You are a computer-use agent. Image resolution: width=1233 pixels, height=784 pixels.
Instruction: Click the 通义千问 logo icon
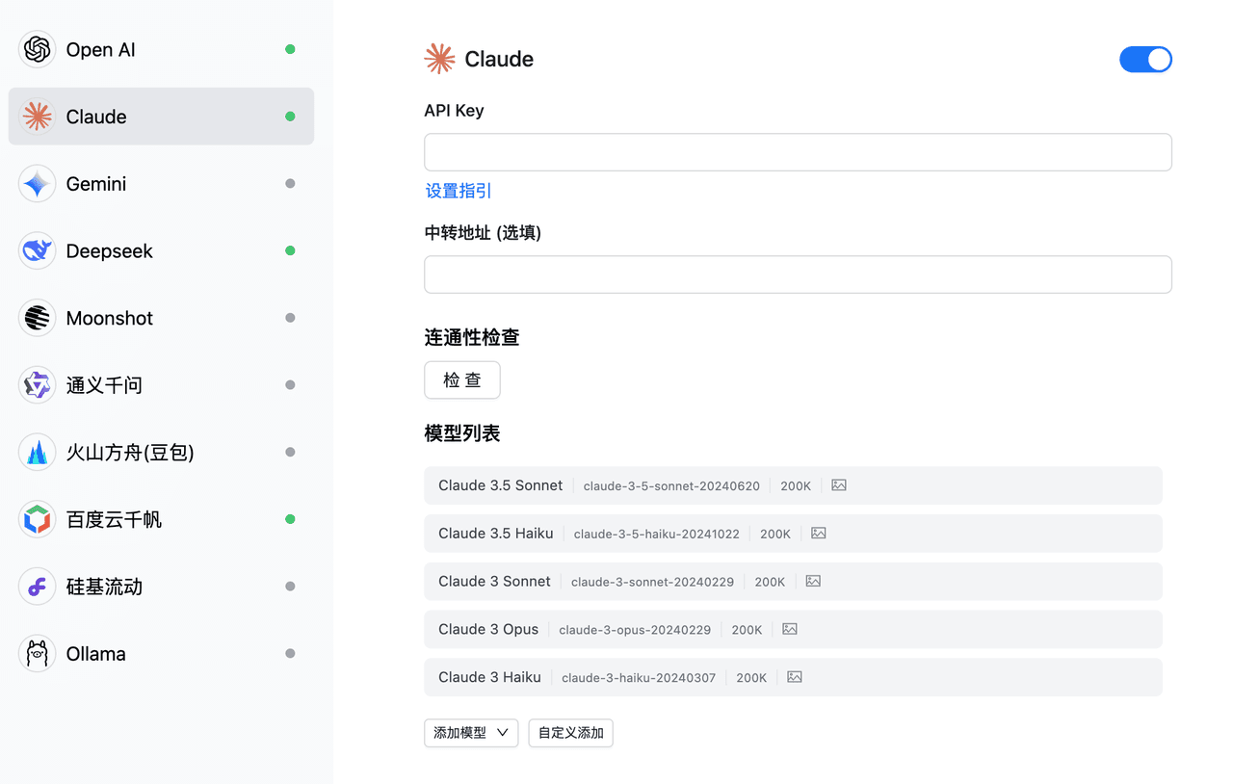tap(37, 385)
